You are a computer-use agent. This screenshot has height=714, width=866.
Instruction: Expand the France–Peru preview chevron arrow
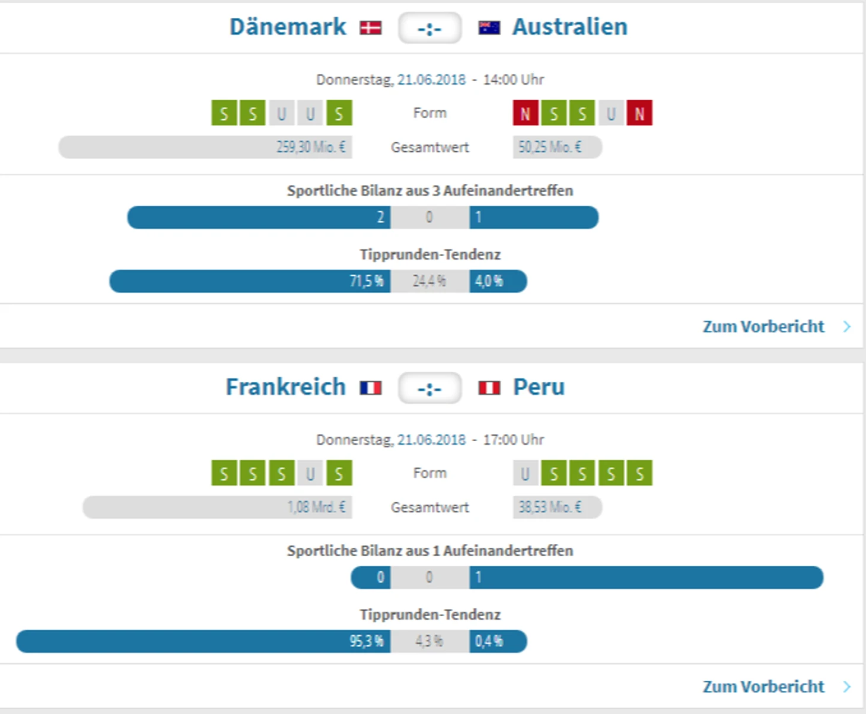847,687
